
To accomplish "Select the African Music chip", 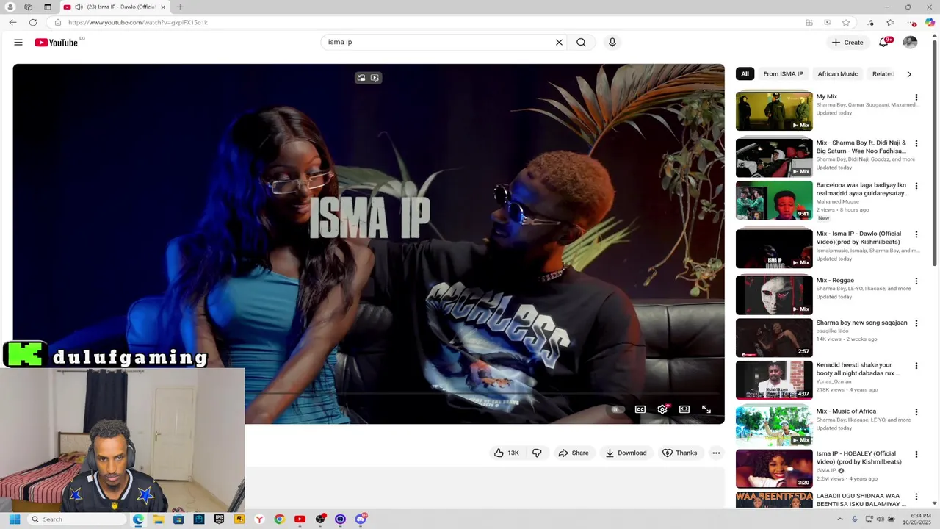I will coord(837,74).
